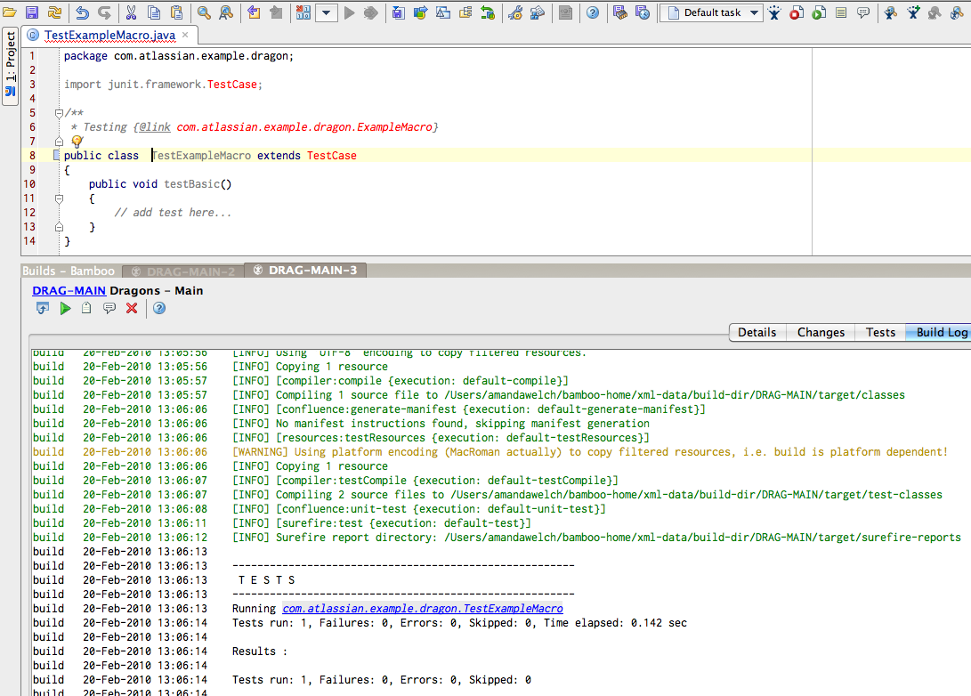Viewport: 971px width, 696px height.
Task: Click the Save All toolbar icon
Action: [32, 12]
